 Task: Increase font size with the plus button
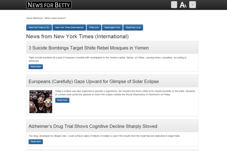(193, 5)
